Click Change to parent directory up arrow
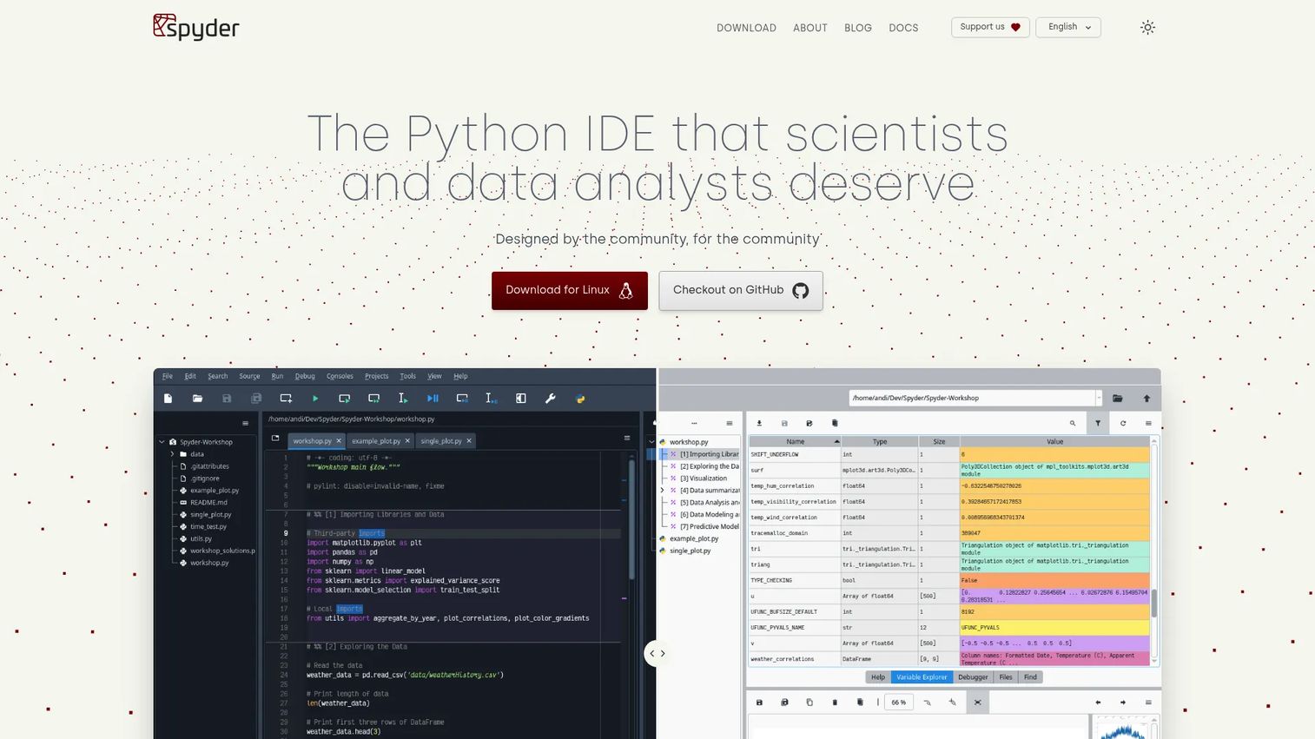1315x739 pixels. click(1146, 399)
